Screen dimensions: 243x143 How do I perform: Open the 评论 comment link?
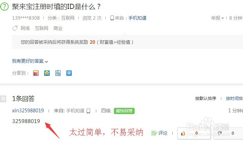click(159, 133)
